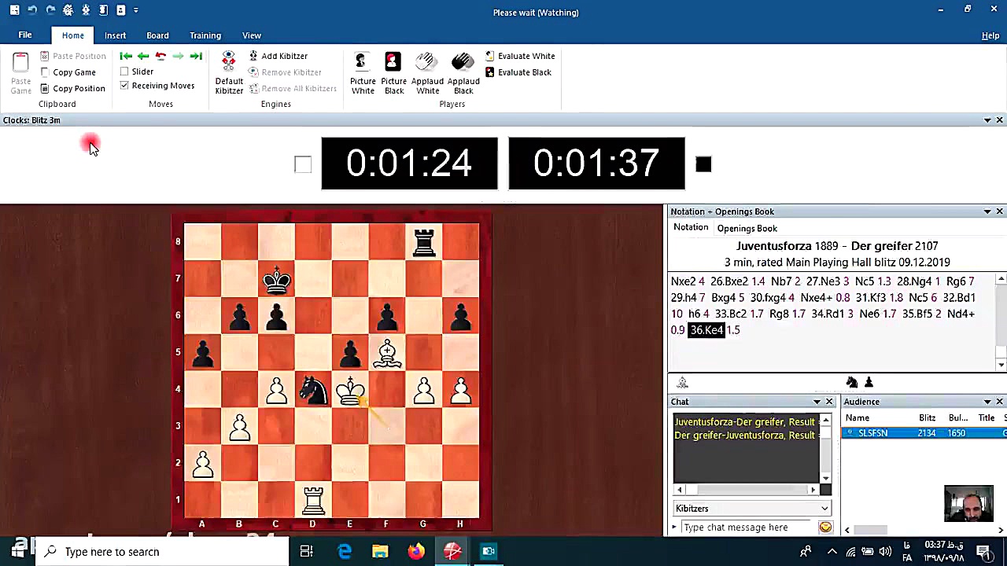Uncheck Receiving Moves
Viewport: 1007px width, 566px height.
click(x=124, y=85)
